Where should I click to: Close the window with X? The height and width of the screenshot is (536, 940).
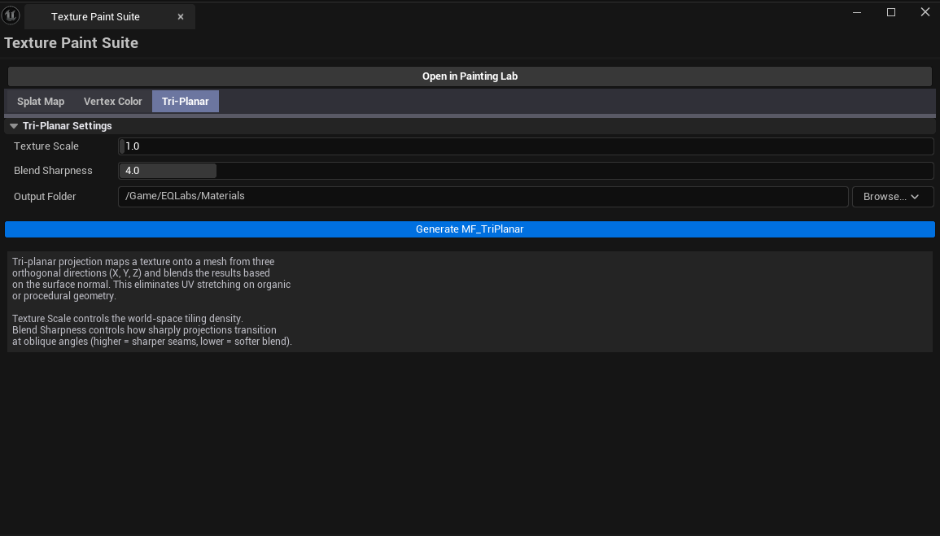tap(925, 12)
